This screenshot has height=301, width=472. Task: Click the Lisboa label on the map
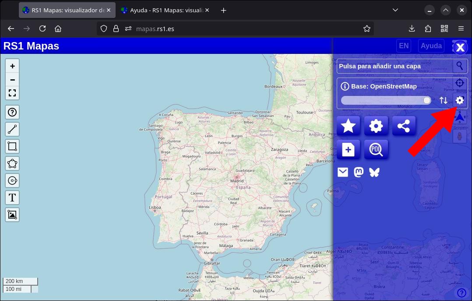point(155,207)
